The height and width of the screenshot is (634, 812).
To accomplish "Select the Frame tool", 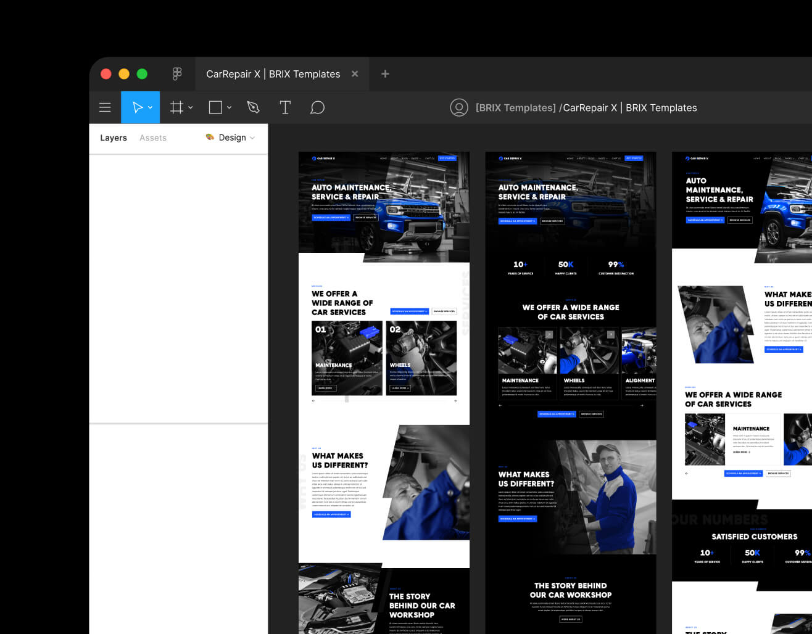I will 176,107.
